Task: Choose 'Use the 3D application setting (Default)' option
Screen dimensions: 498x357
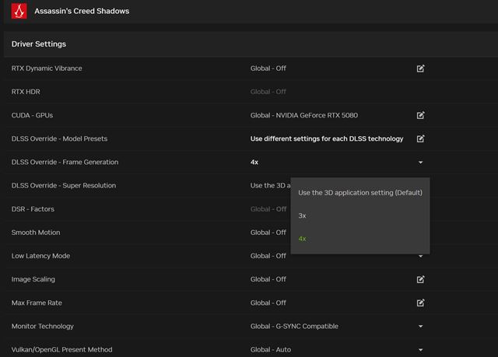Action: pyautogui.click(x=359, y=192)
